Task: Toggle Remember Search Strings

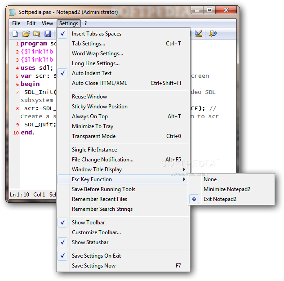Action: point(124,209)
